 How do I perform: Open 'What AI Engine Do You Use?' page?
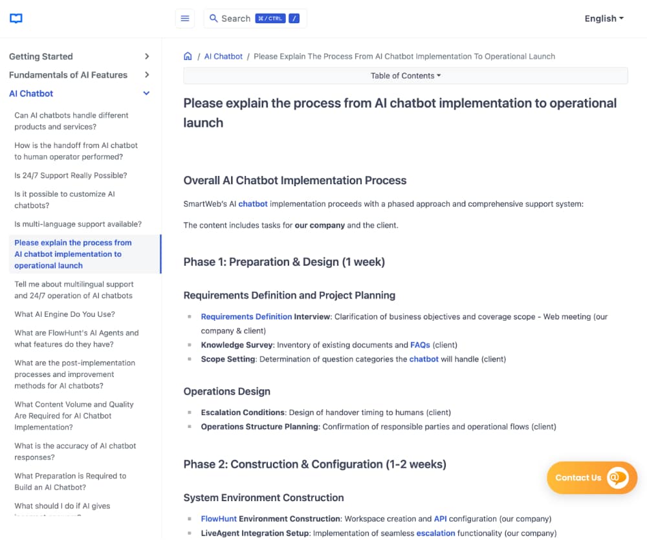65,314
